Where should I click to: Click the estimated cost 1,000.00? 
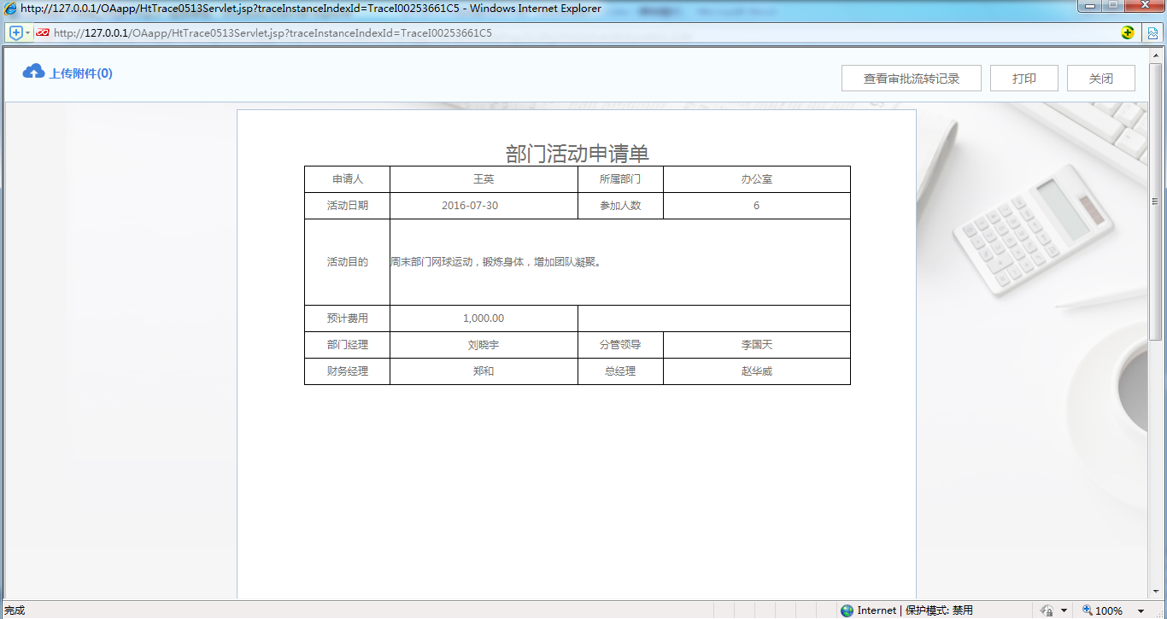pyautogui.click(x=484, y=318)
